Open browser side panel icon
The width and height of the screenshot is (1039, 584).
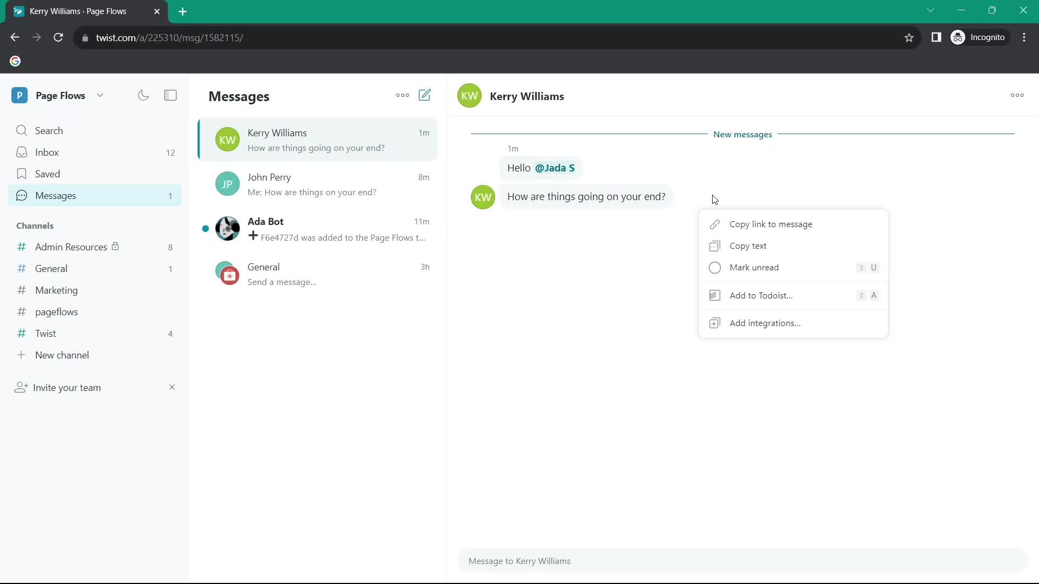pyautogui.click(x=936, y=37)
